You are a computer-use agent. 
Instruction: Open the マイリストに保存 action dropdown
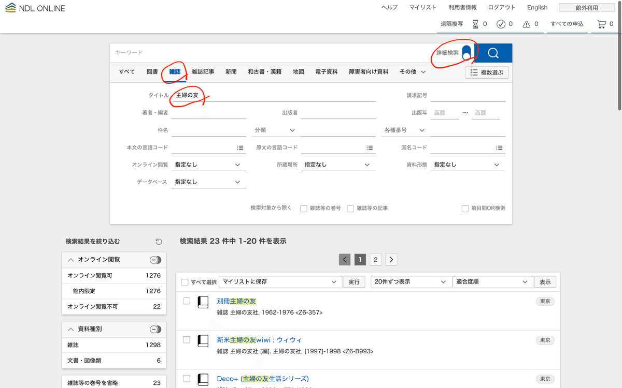pos(280,282)
